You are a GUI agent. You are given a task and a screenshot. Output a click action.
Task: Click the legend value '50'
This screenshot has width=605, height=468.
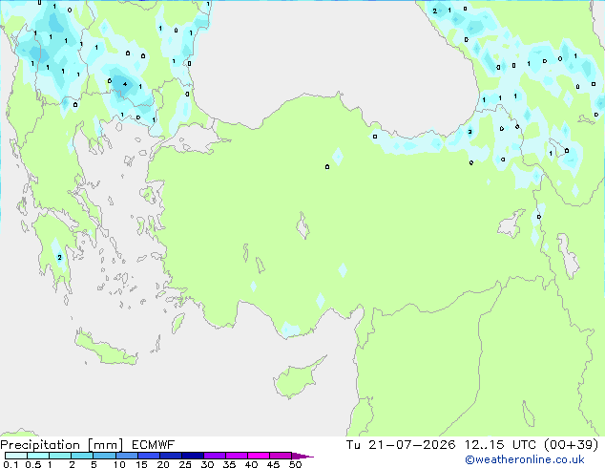[295, 464]
